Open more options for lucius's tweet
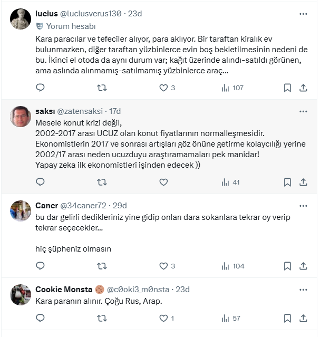The height and width of the screenshot is (337, 320). tap(303, 14)
